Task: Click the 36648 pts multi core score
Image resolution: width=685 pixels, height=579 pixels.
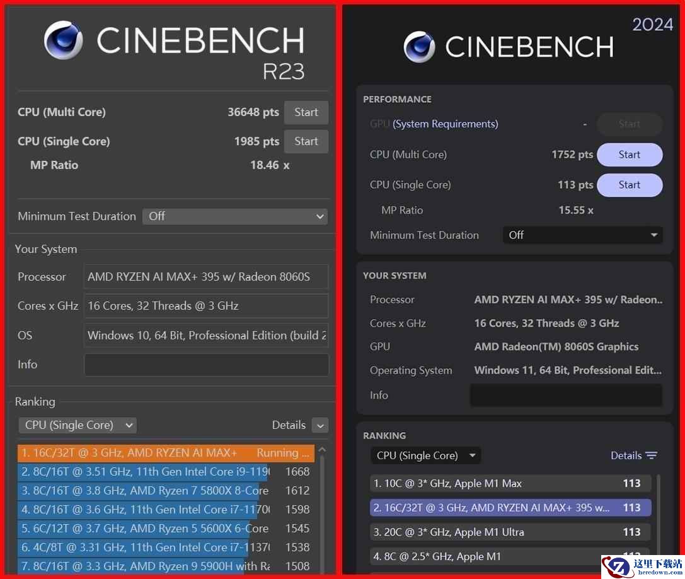Action: coord(253,112)
